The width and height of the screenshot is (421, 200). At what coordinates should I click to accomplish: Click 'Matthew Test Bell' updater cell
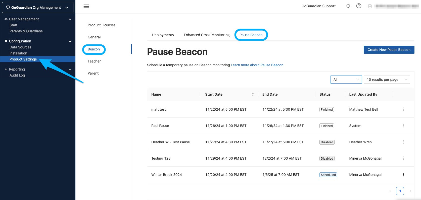(x=363, y=109)
